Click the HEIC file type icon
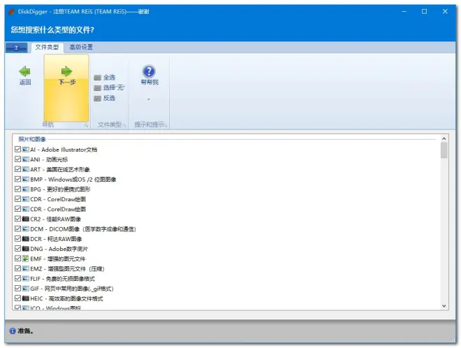The image size is (461, 348). [x=26, y=298]
